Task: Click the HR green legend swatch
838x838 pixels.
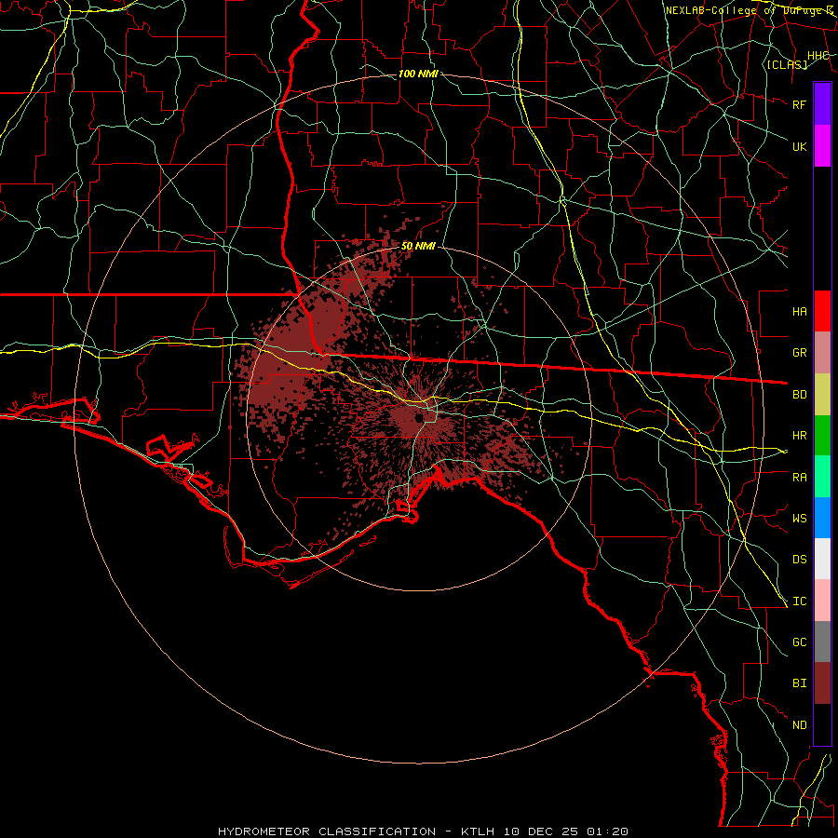Action: [822, 436]
